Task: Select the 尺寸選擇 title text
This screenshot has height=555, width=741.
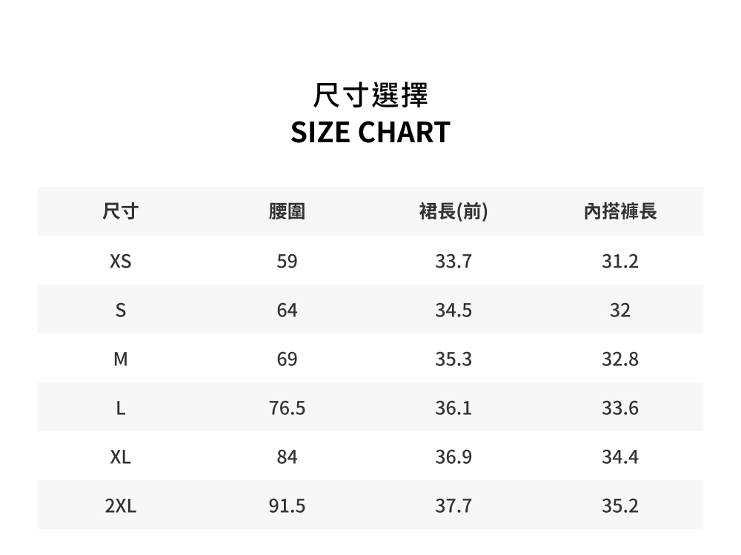Action: coord(370,95)
